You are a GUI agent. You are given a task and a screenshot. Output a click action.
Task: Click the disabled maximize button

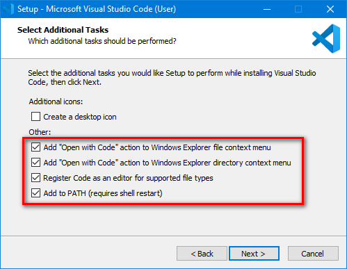click(298, 9)
